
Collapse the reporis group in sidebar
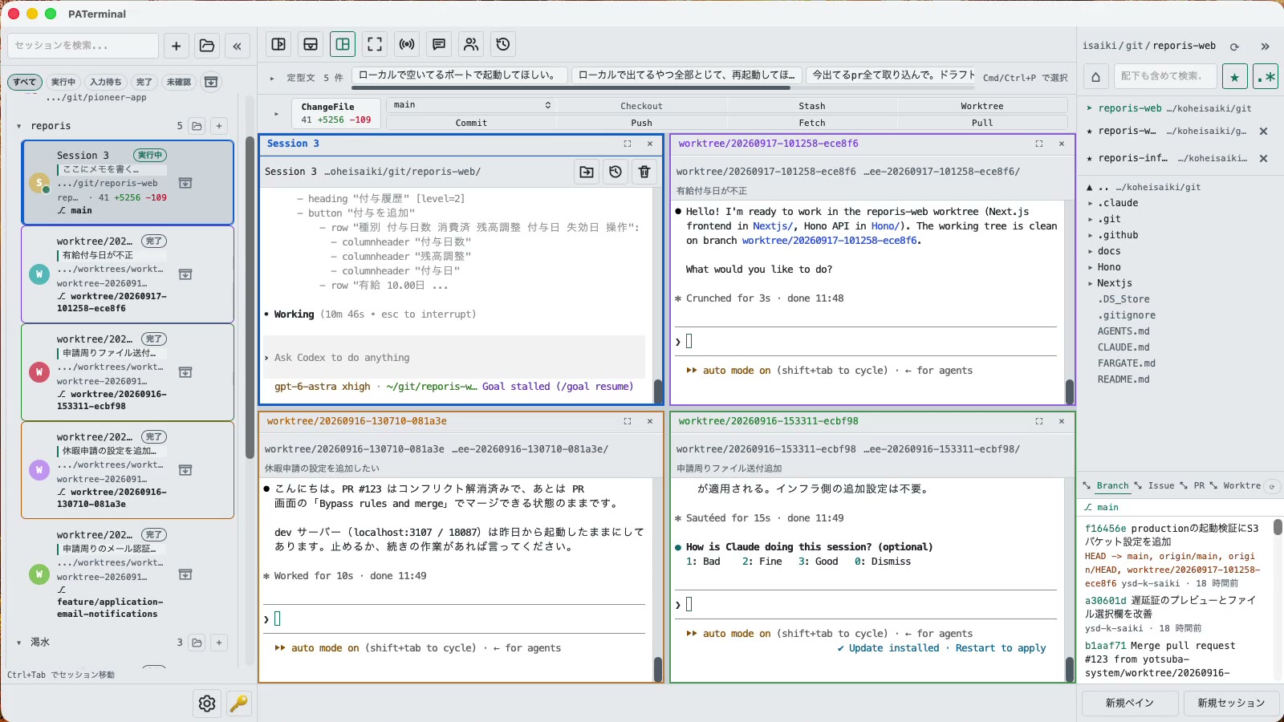click(x=18, y=126)
